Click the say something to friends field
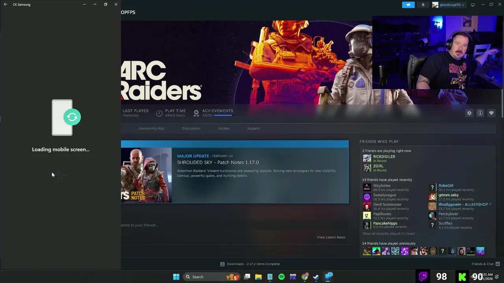This screenshot has height=283, width=504. [x=140, y=225]
